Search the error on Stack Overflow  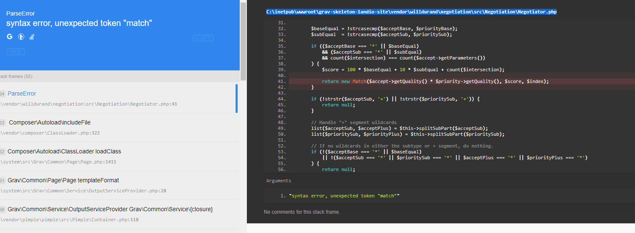tap(31, 37)
